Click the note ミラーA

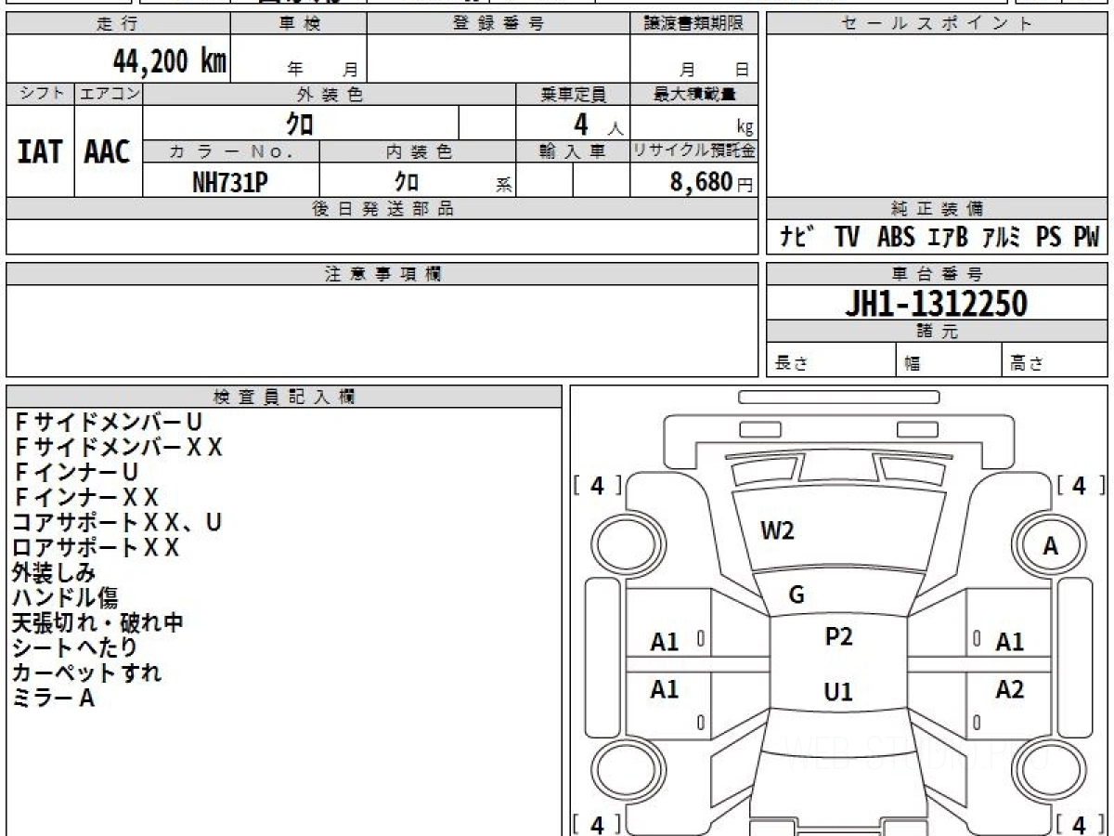[54, 699]
